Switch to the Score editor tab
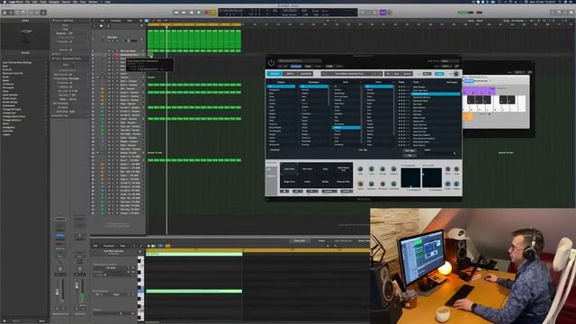 [321, 241]
